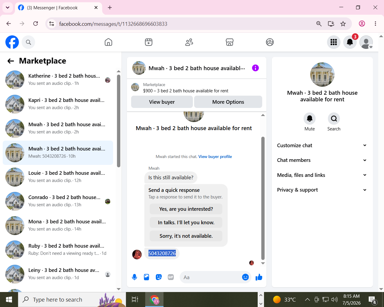The image size is (384, 307).
Task: Open Katherine's conversation
Action: [58, 80]
